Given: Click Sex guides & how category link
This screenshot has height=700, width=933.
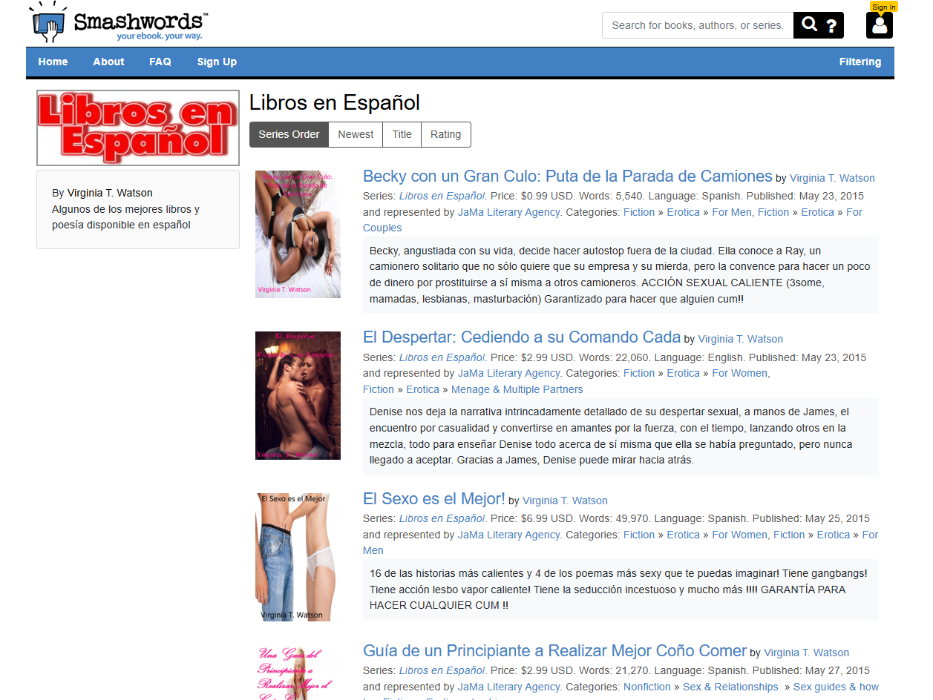Looking at the screenshot, I should coord(836,687).
